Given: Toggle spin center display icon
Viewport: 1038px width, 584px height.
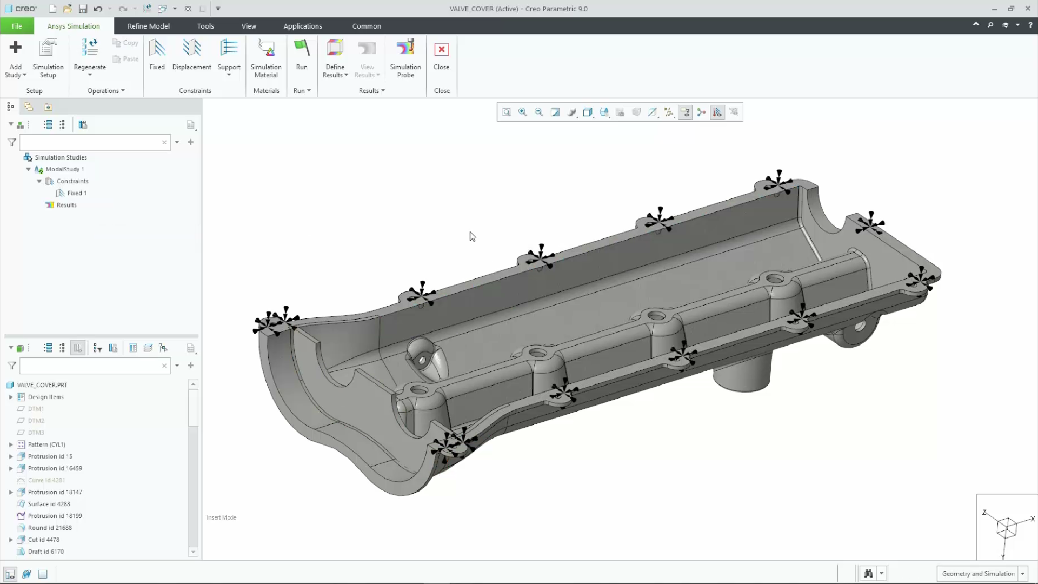Looking at the screenshot, I should point(701,112).
